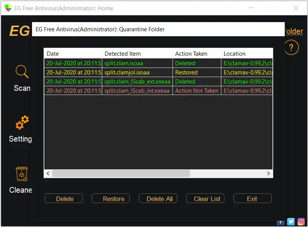Click the horizontal scrollbar right arrow

(x=268, y=173)
